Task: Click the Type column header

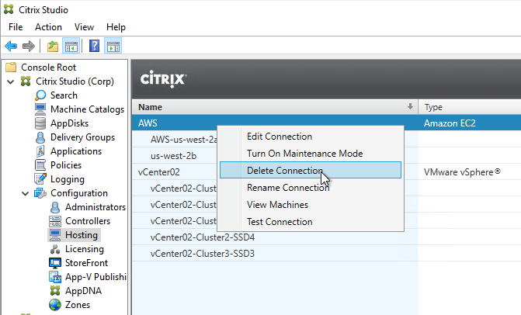Action: (470, 107)
